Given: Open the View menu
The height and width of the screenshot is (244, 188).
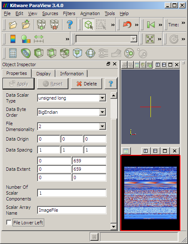Looking at the screenshot, I should click(x=33, y=13).
